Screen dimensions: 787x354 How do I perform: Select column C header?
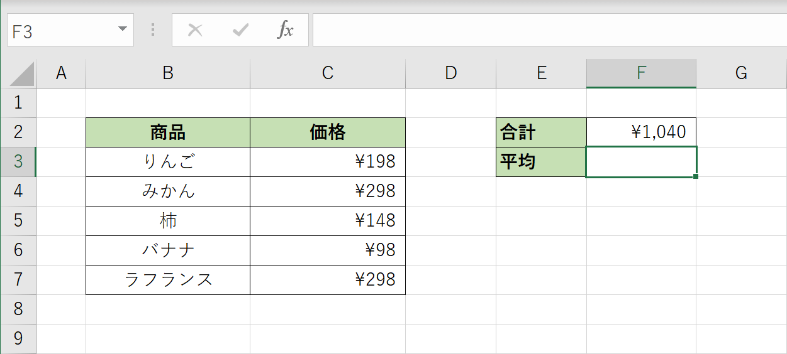click(327, 73)
